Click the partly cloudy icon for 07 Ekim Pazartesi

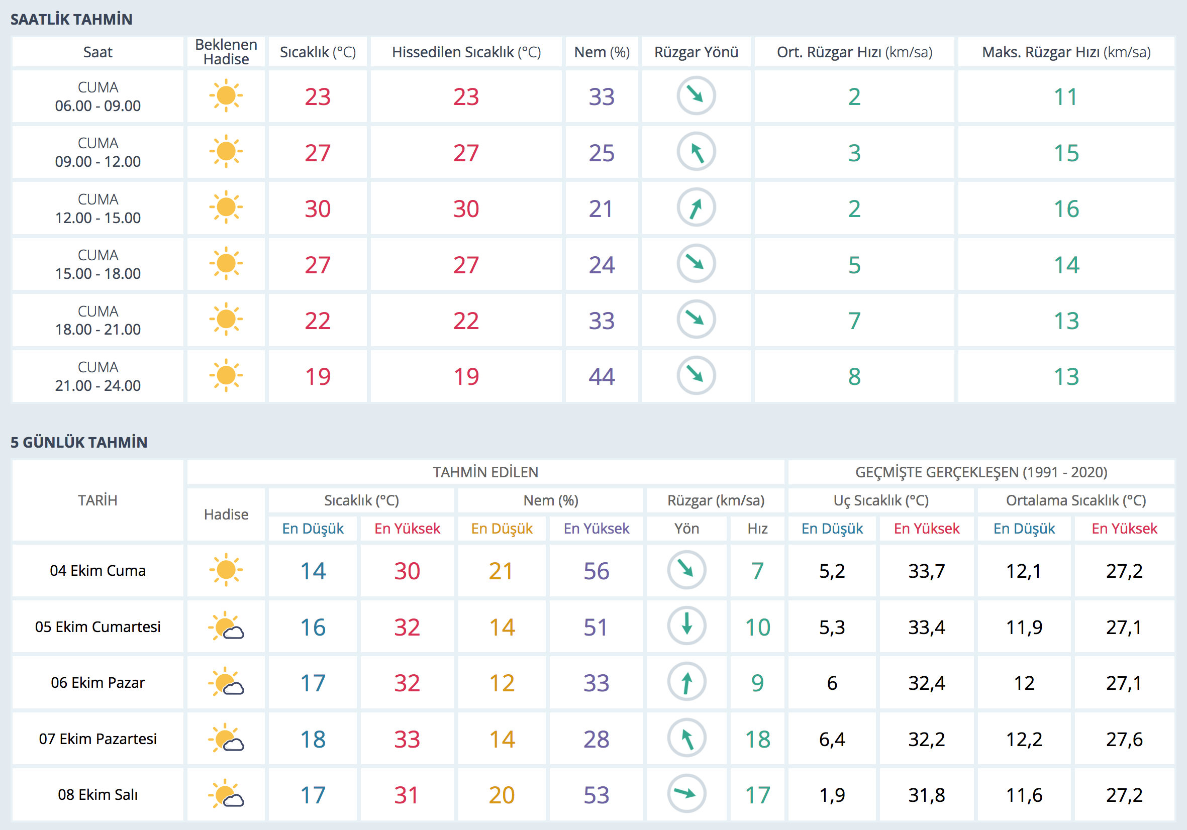(226, 738)
